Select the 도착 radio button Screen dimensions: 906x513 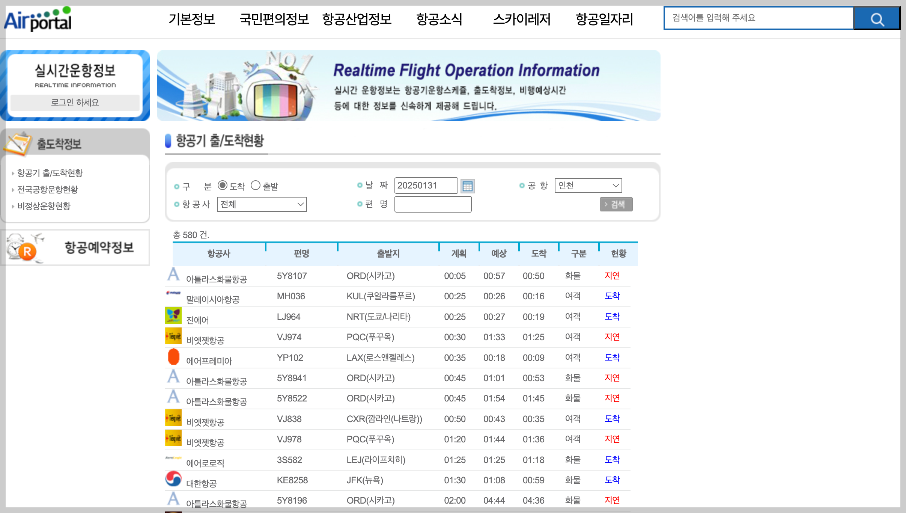(222, 186)
